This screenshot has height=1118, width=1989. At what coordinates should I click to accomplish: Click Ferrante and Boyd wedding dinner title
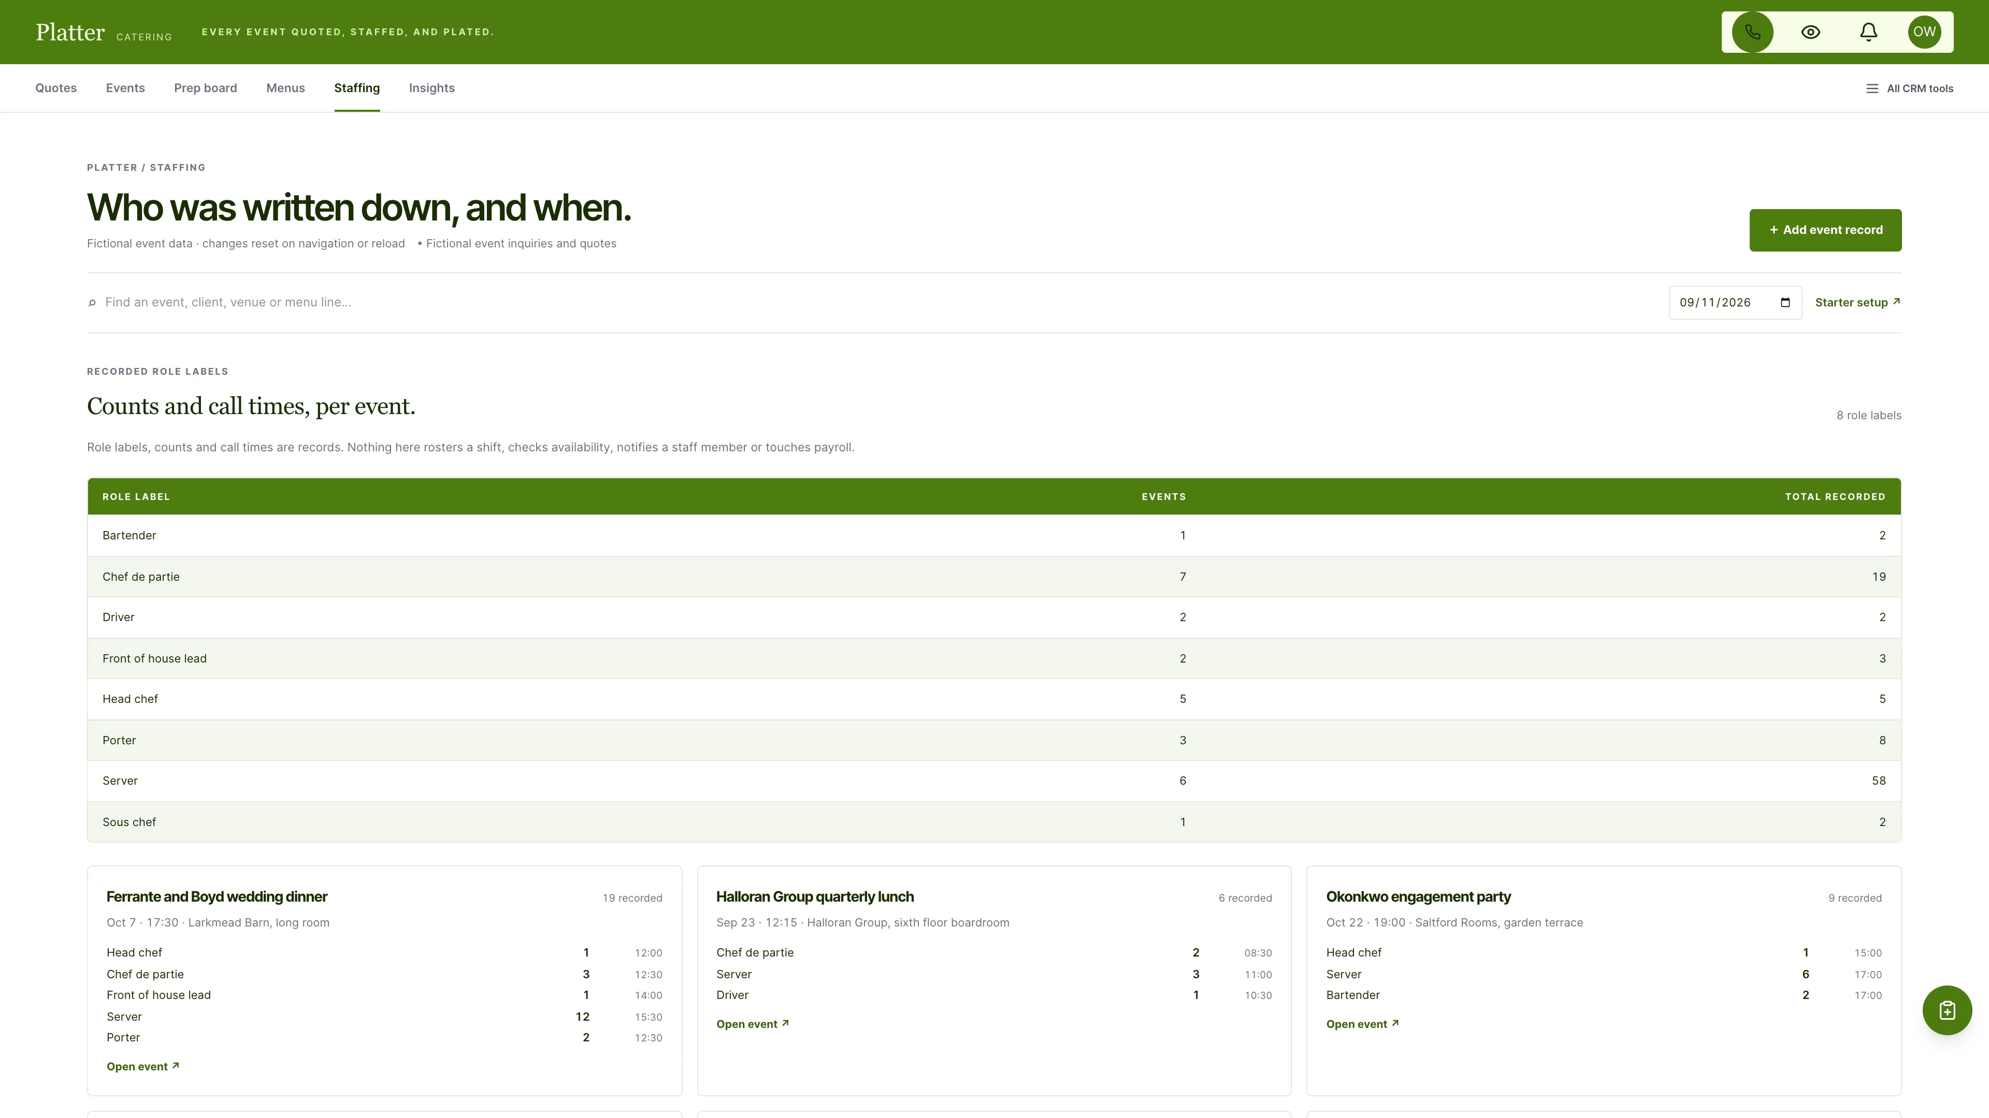tap(217, 896)
